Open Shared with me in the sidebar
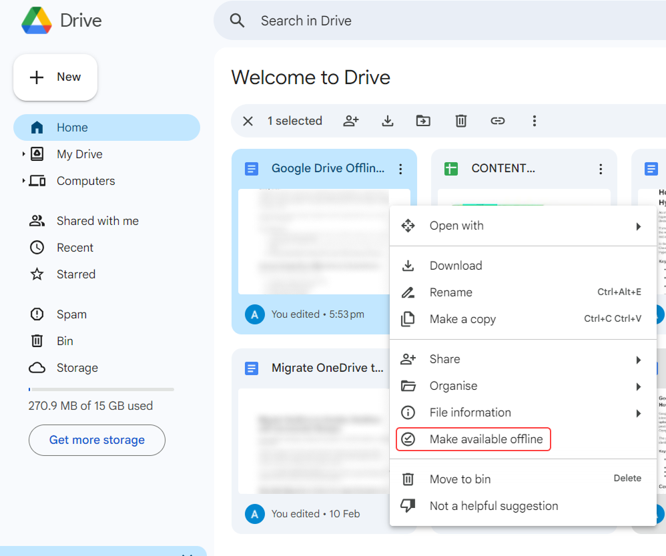This screenshot has height=556, width=666. [96, 220]
